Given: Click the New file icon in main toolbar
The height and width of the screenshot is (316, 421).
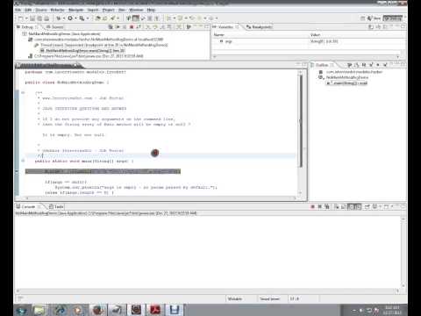Looking at the screenshot, I should tap(21, 18).
